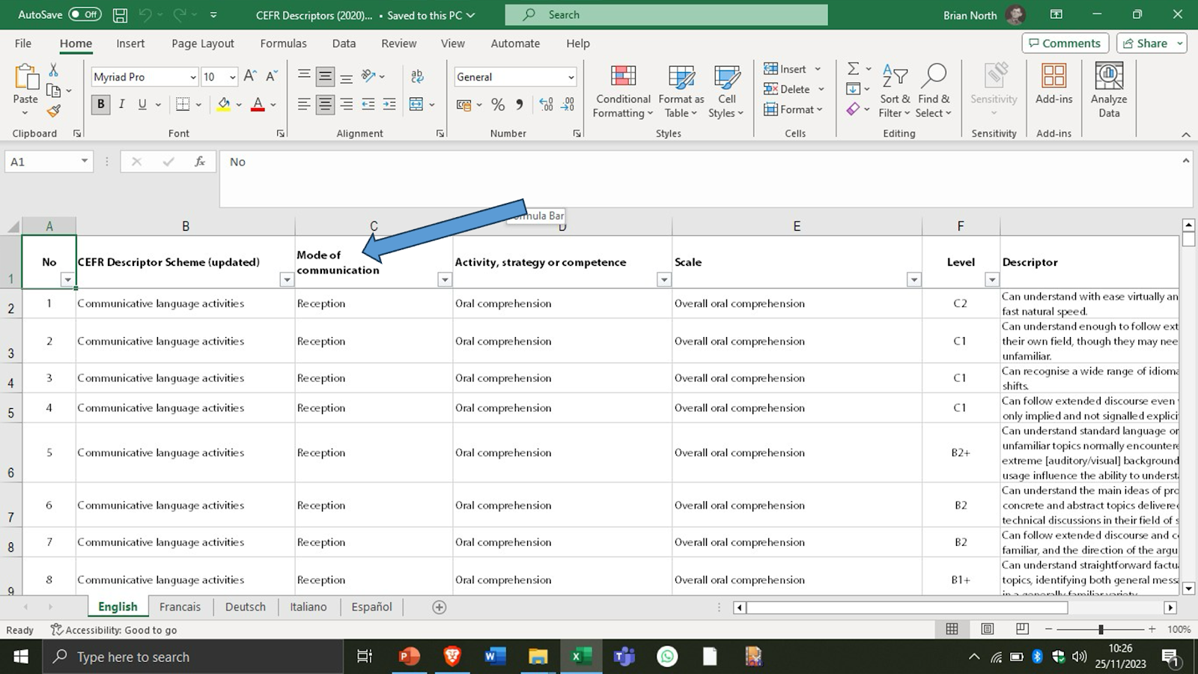Open the Conditional Formatting menu
1198x674 pixels.
pos(623,91)
